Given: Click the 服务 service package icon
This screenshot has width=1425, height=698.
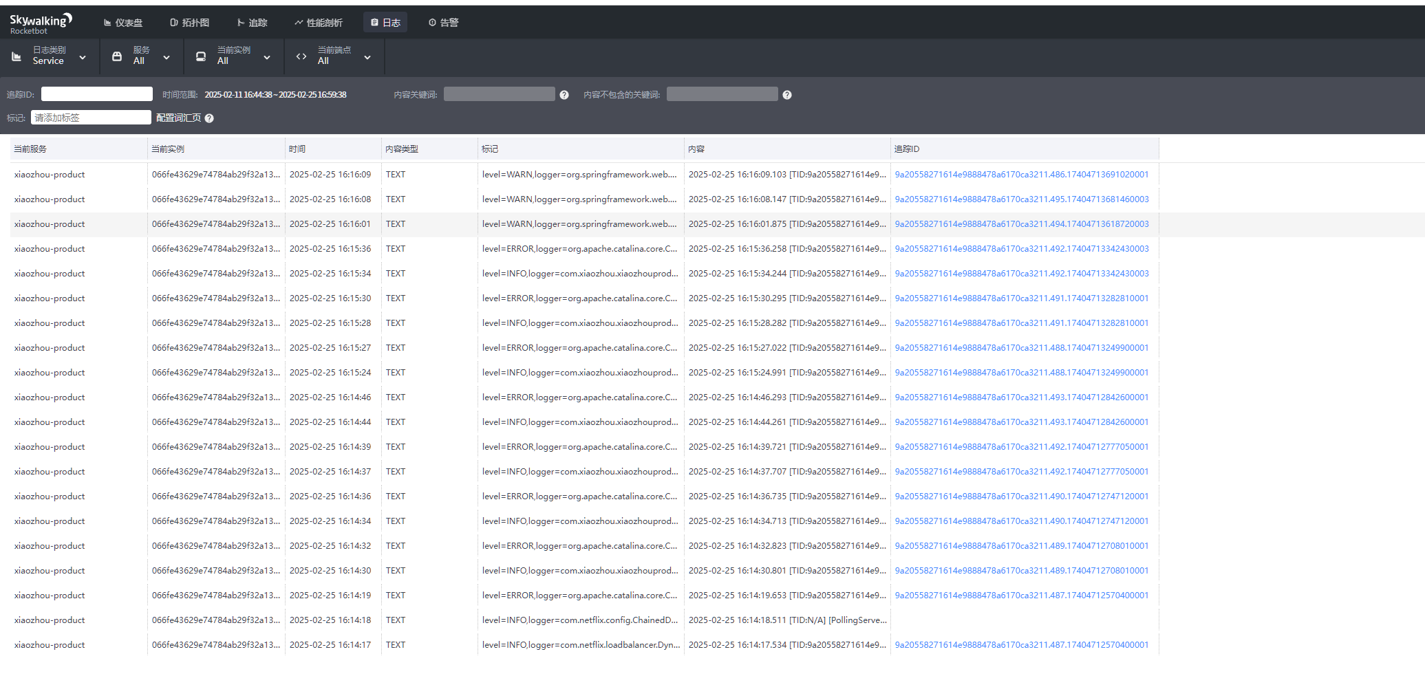Looking at the screenshot, I should point(117,56).
